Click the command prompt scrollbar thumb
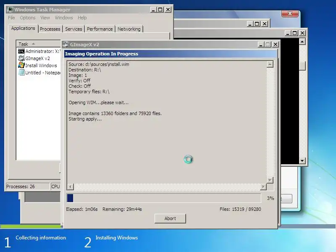336x252 pixels. click(302, 66)
